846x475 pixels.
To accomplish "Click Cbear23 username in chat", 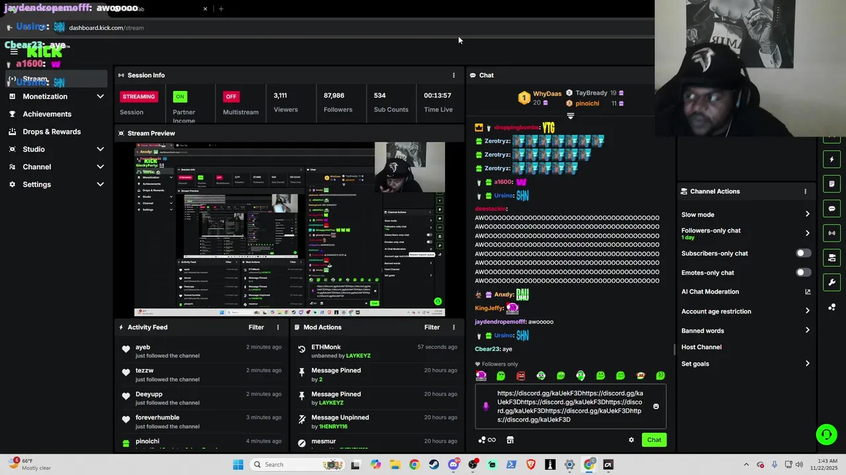I will [487, 349].
